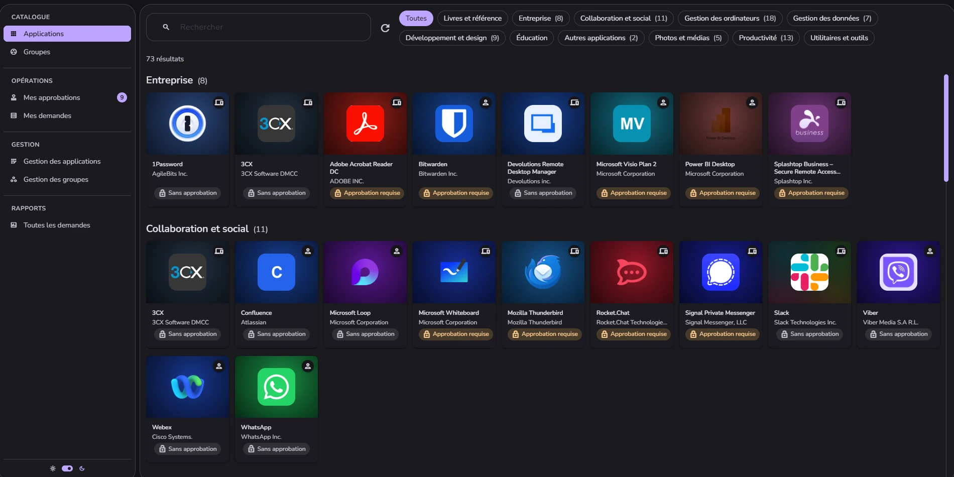The width and height of the screenshot is (954, 477).
Task: Open the Mozilla Thunderbird icon
Action: point(543,272)
